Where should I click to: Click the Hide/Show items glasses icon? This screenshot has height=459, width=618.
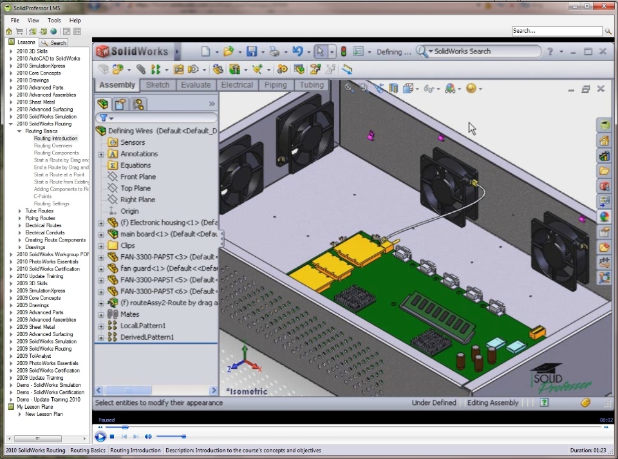coord(429,89)
